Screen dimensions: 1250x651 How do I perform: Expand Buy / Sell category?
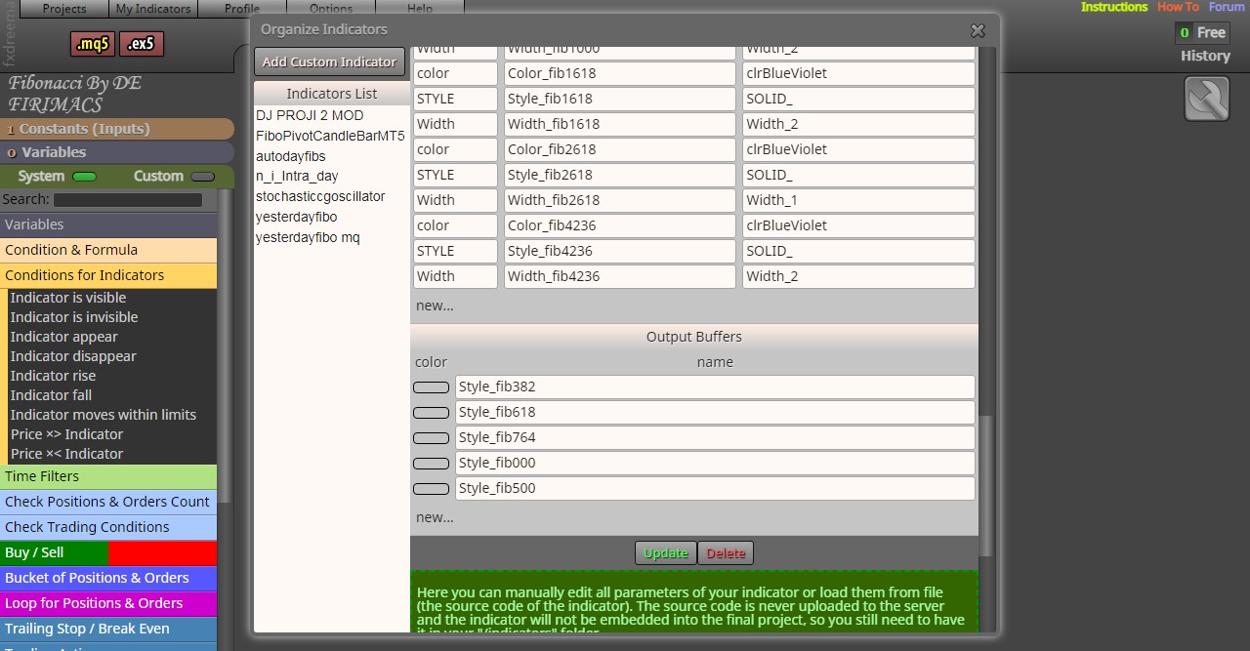tap(108, 552)
